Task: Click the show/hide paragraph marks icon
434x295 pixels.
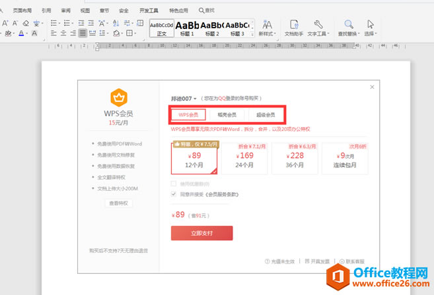Action: [127, 23]
